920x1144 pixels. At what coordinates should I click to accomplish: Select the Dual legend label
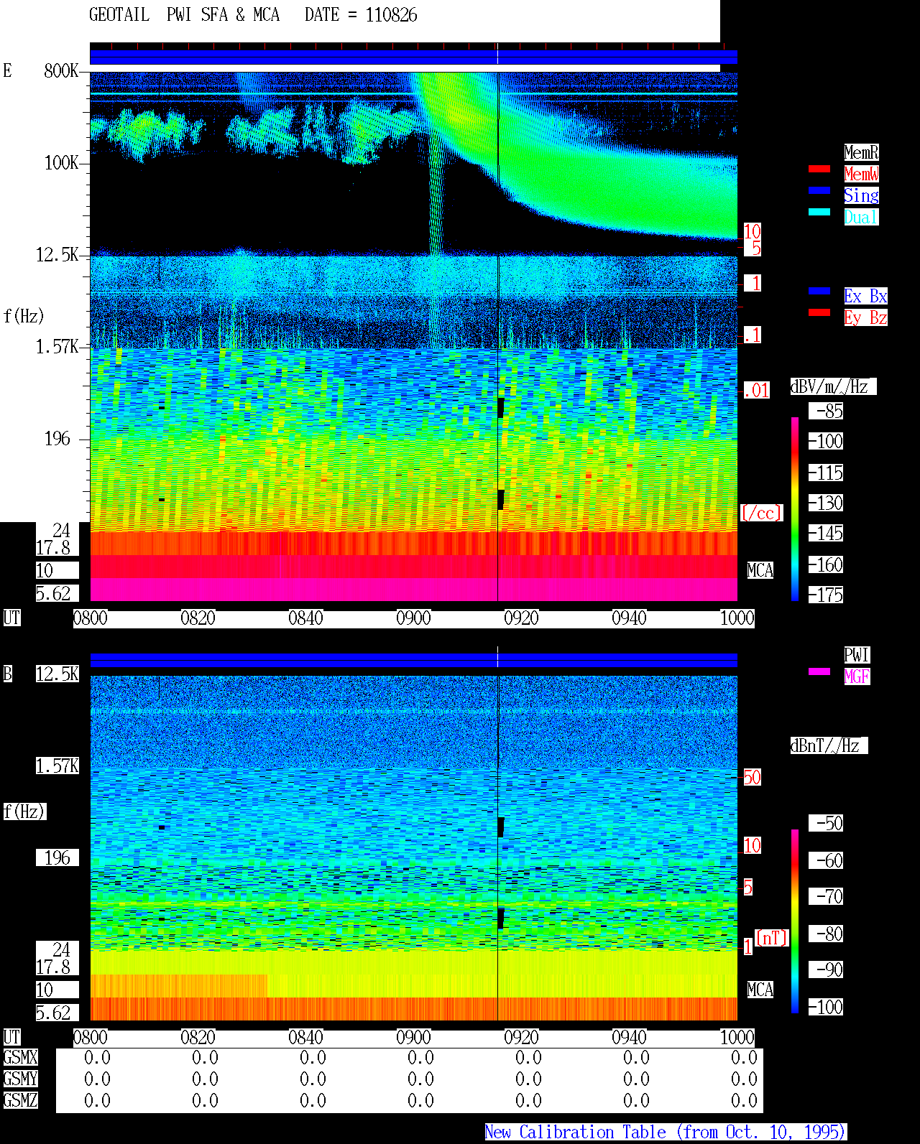(x=861, y=217)
